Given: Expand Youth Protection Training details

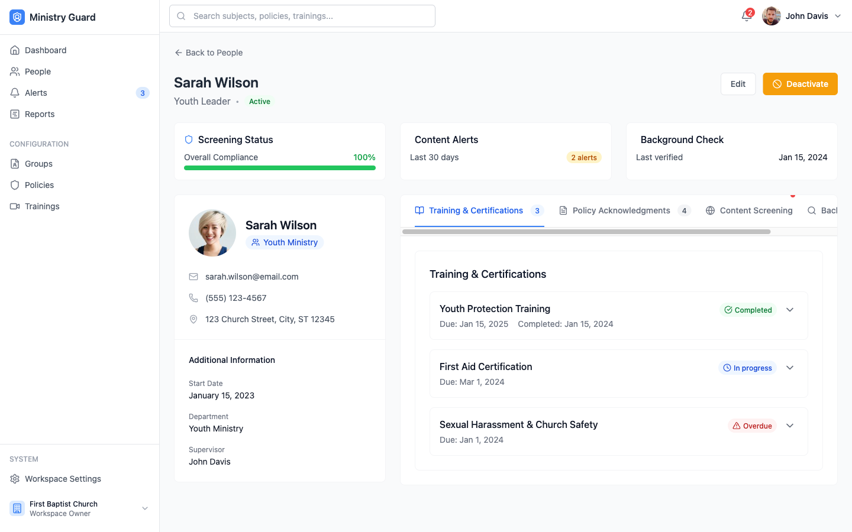Looking at the screenshot, I should click(790, 310).
